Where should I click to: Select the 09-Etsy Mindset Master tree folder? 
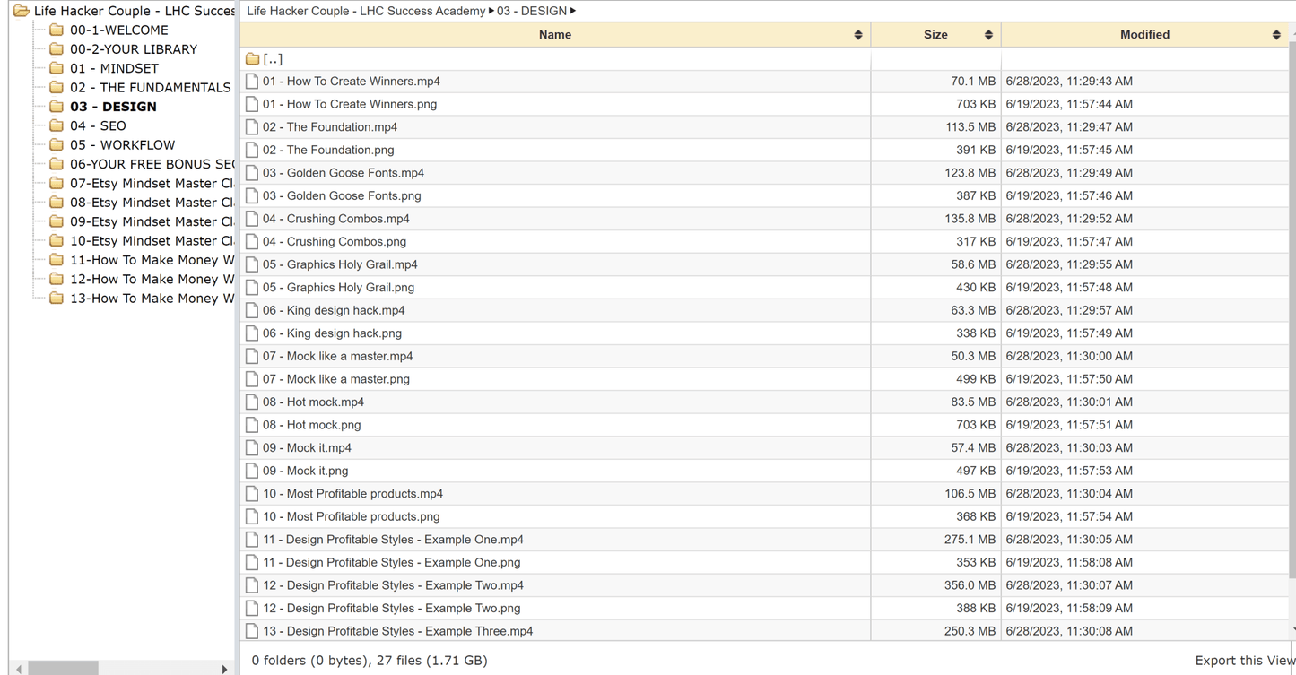pos(152,221)
